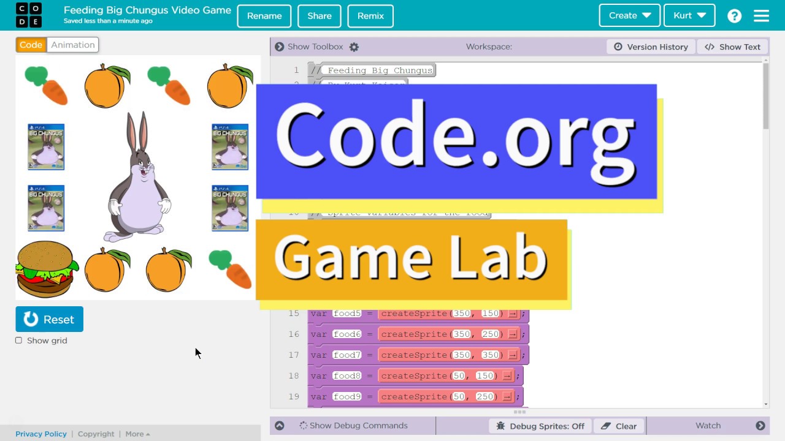Edit the food6 variable name field
Viewport: 785px width, 441px height.
tap(347, 334)
